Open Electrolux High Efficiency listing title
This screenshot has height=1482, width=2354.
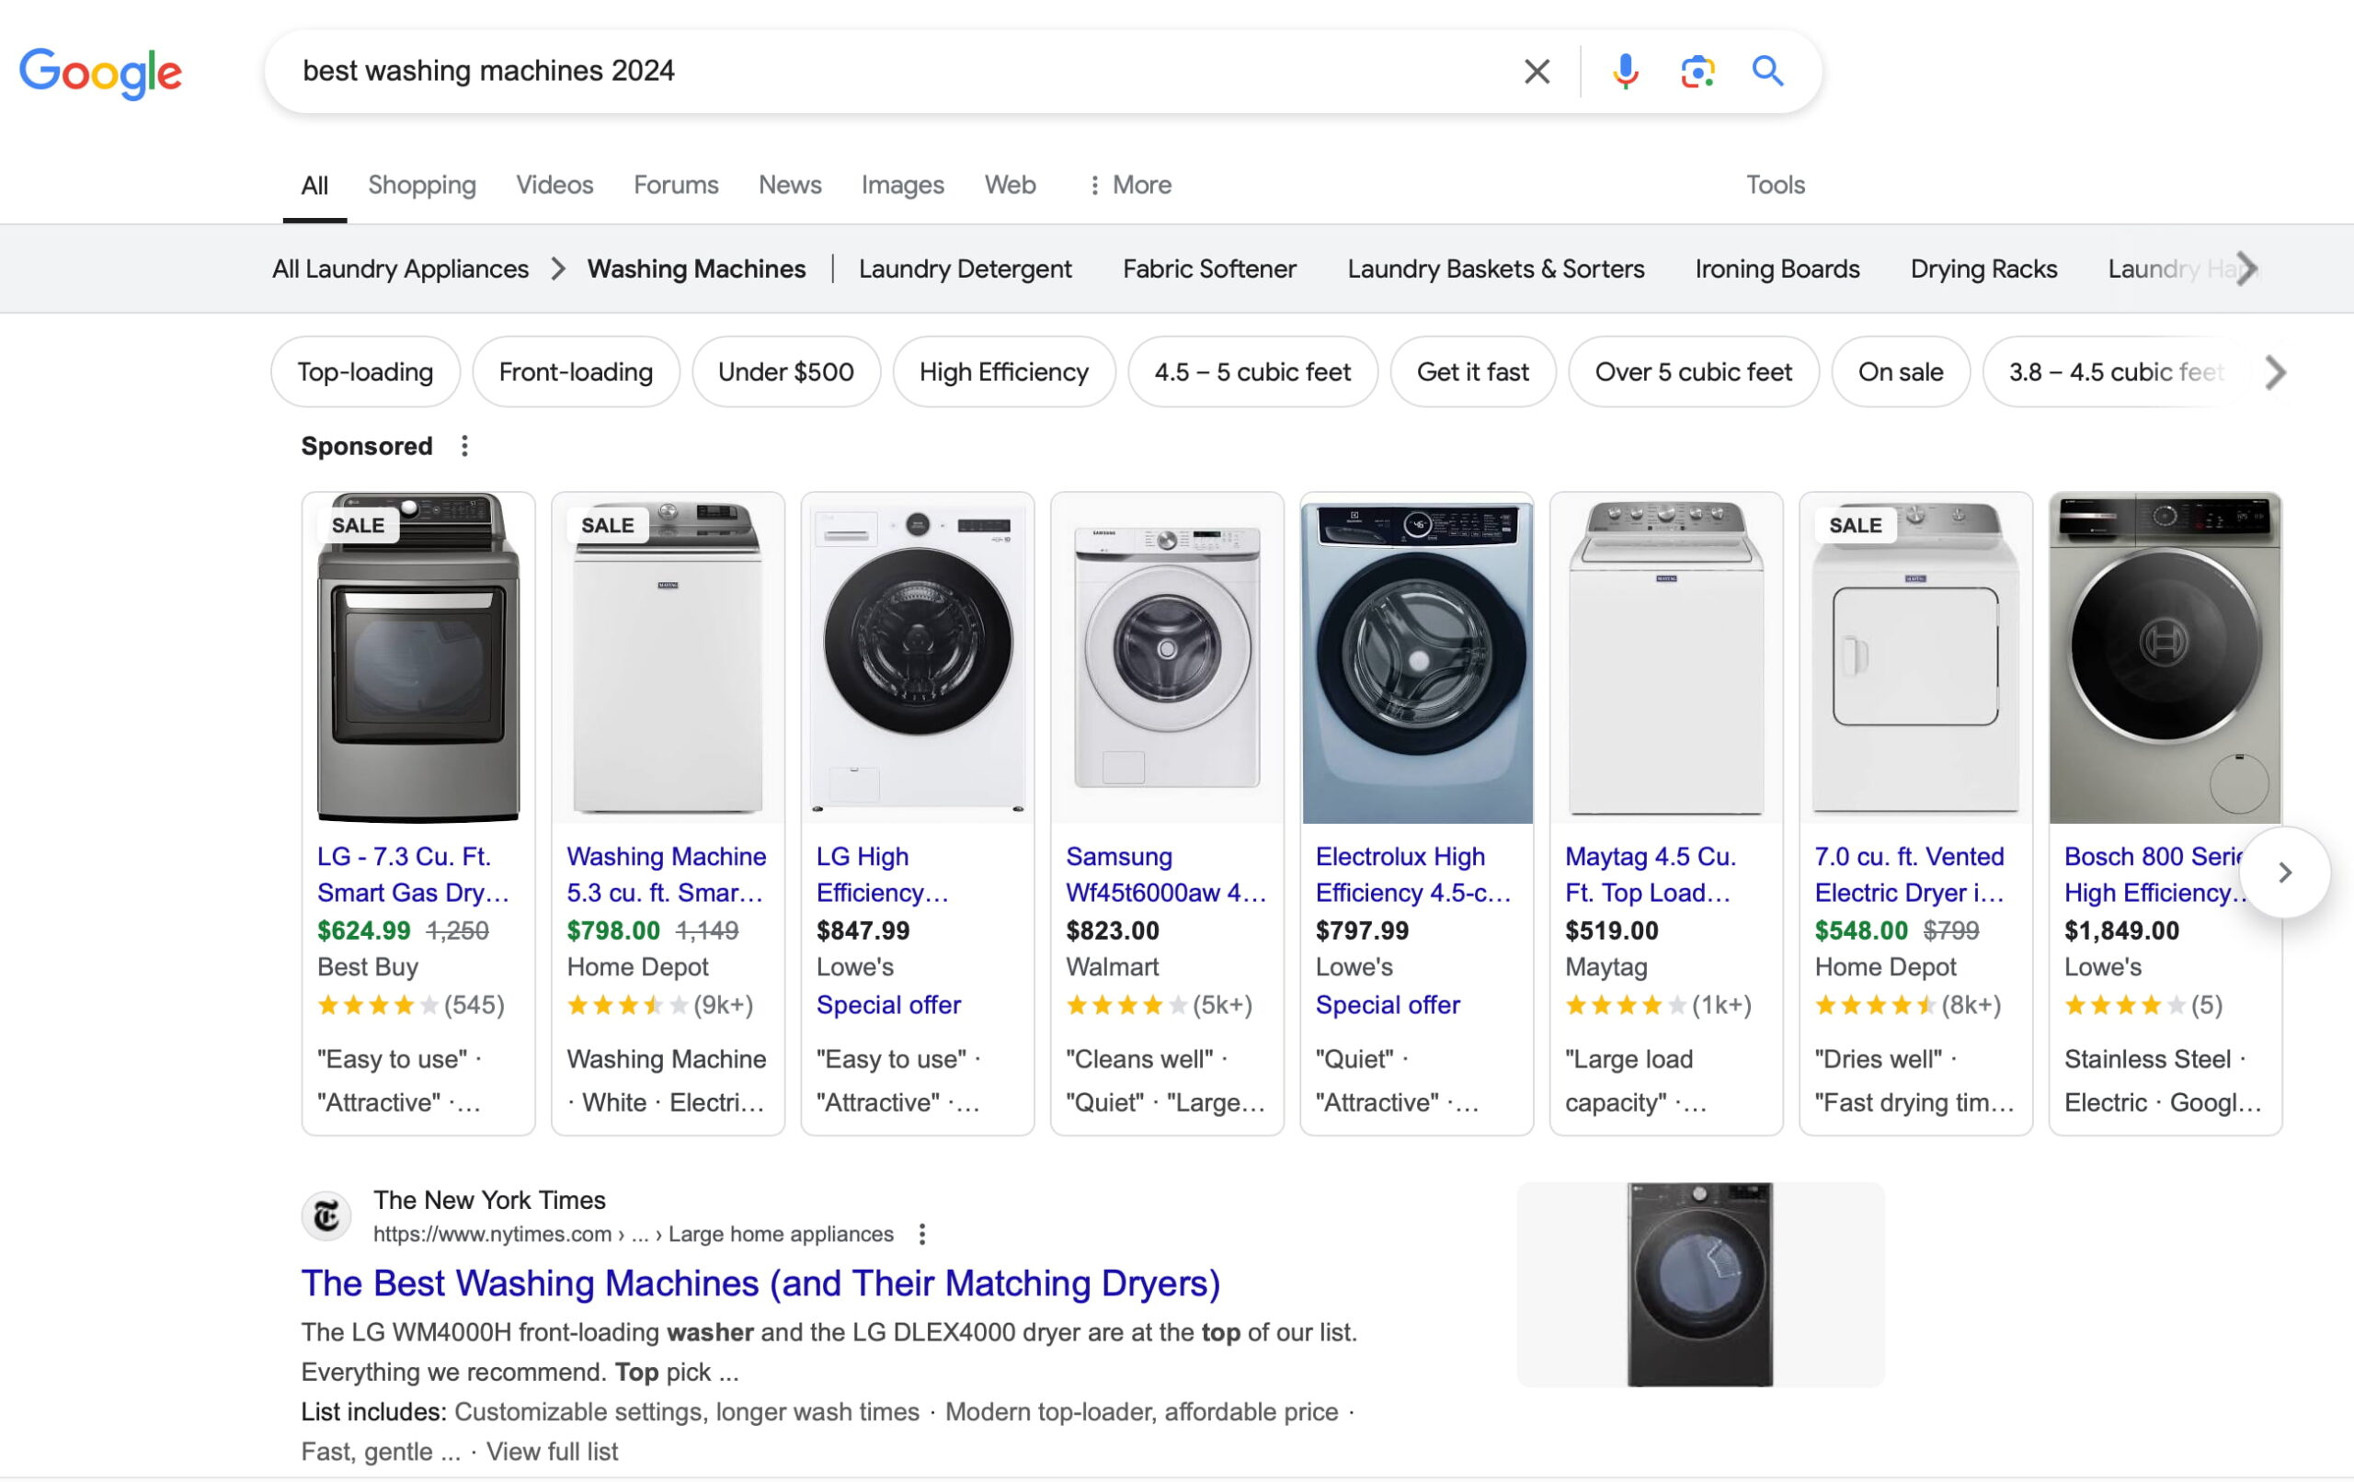[1412, 874]
